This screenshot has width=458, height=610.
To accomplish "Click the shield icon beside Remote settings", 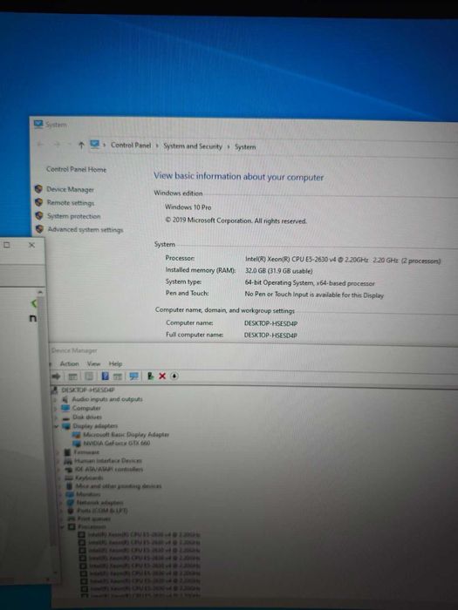I will coord(38,202).
